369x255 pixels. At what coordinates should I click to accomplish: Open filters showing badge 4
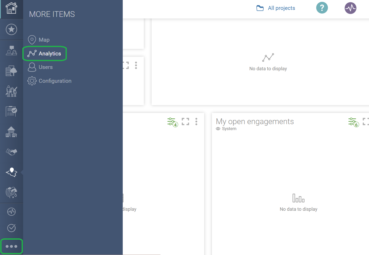tap(172, 122)
